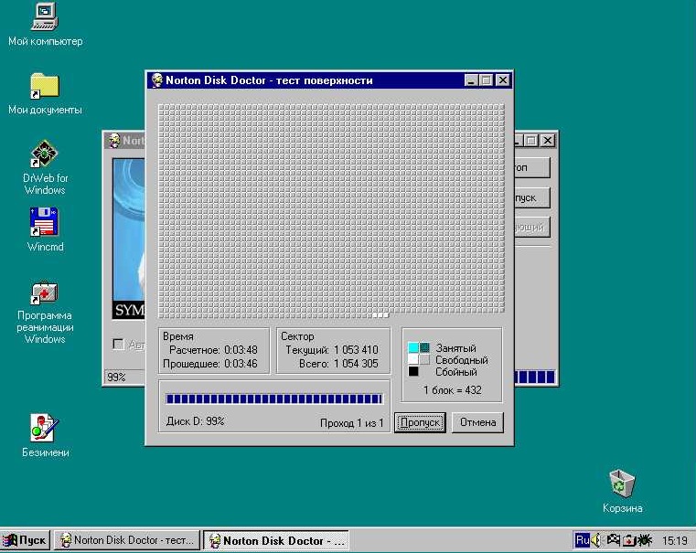
Task: Select the Мои документы folder icon
Action: coord(45,87)
